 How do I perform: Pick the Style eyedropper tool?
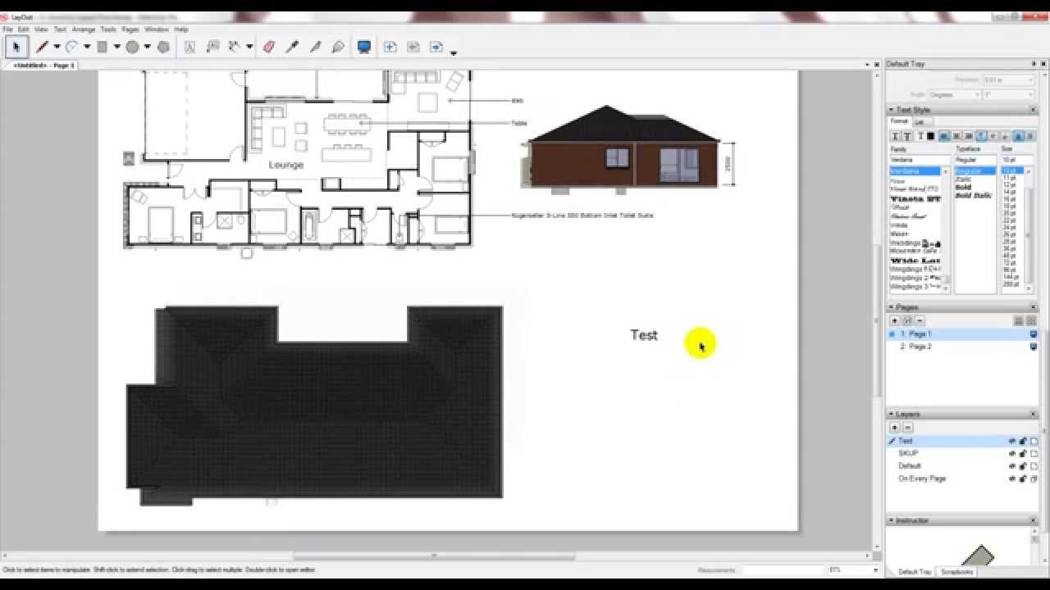tap(292, 47)
